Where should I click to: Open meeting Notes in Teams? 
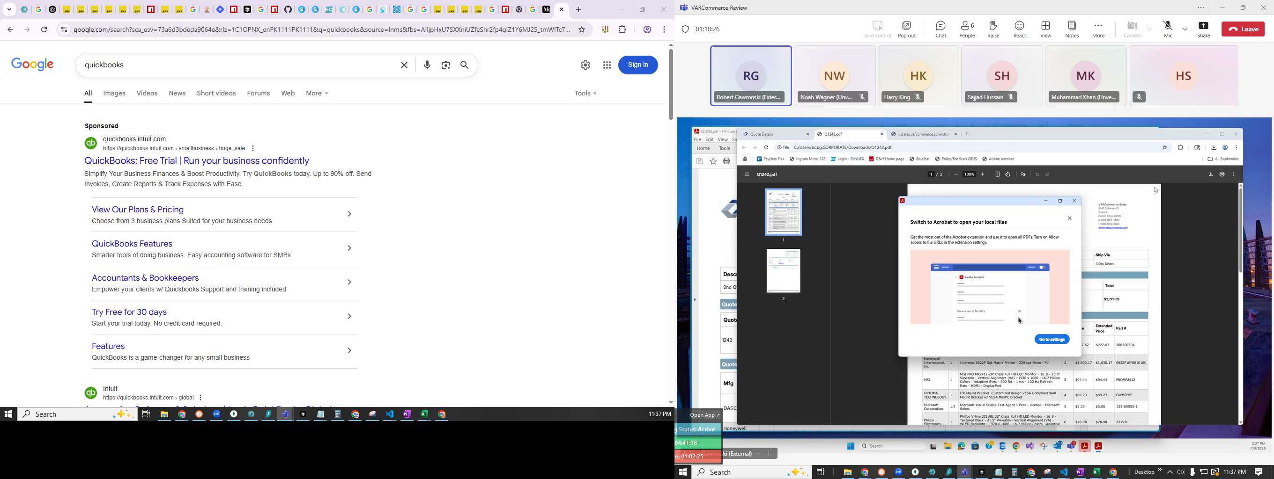point(1072,29)
